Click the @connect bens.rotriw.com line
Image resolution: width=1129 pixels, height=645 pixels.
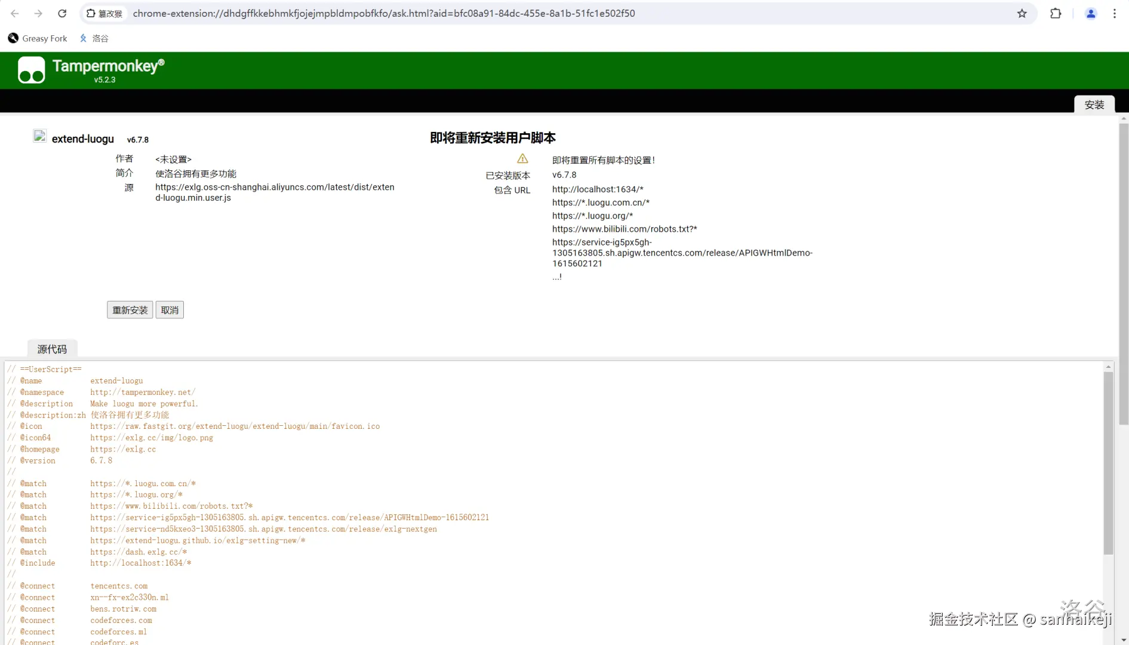point(82,609)
